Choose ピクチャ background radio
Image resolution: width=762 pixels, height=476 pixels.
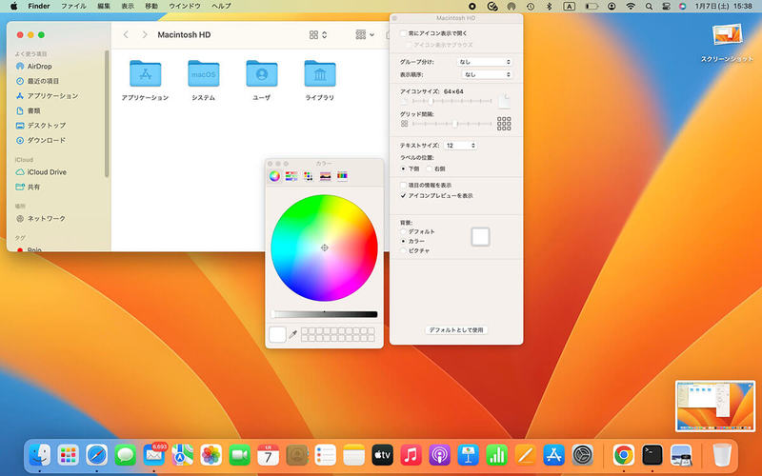pyautogui.click(x=403, y=250)
